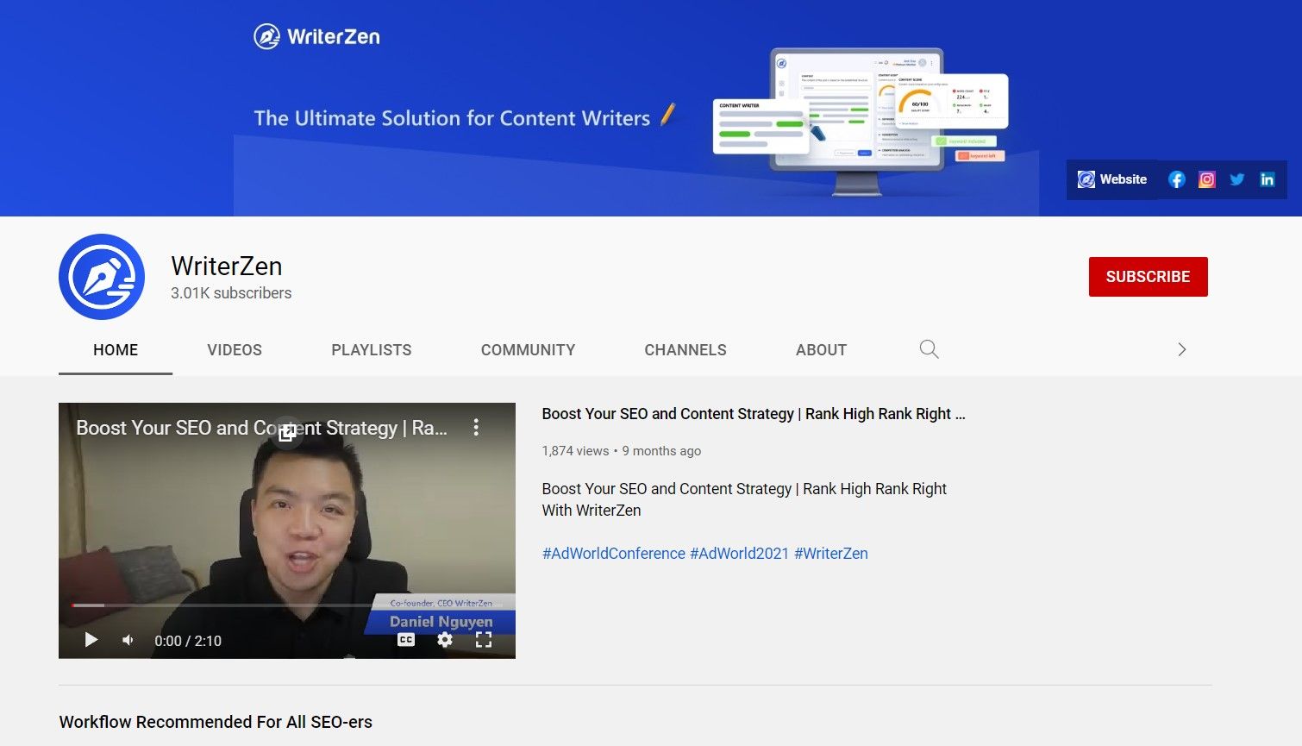Switch to the VIDEOS tab
The width and height of the screenshot is (1302, 746).
pyautogui.click(x=235, y=350)
